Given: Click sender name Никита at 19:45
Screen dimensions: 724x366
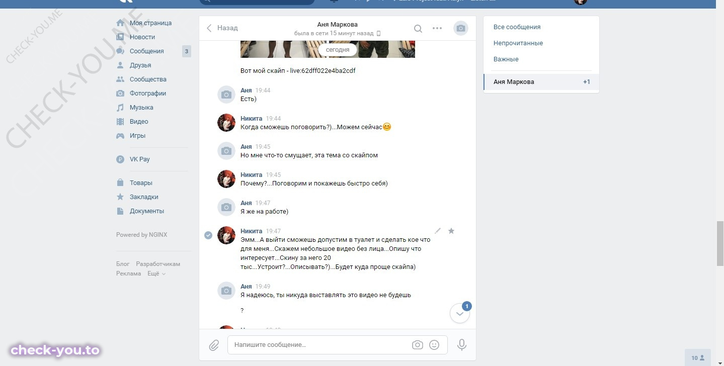Looking at the screenshot, I should coord(252,175).
